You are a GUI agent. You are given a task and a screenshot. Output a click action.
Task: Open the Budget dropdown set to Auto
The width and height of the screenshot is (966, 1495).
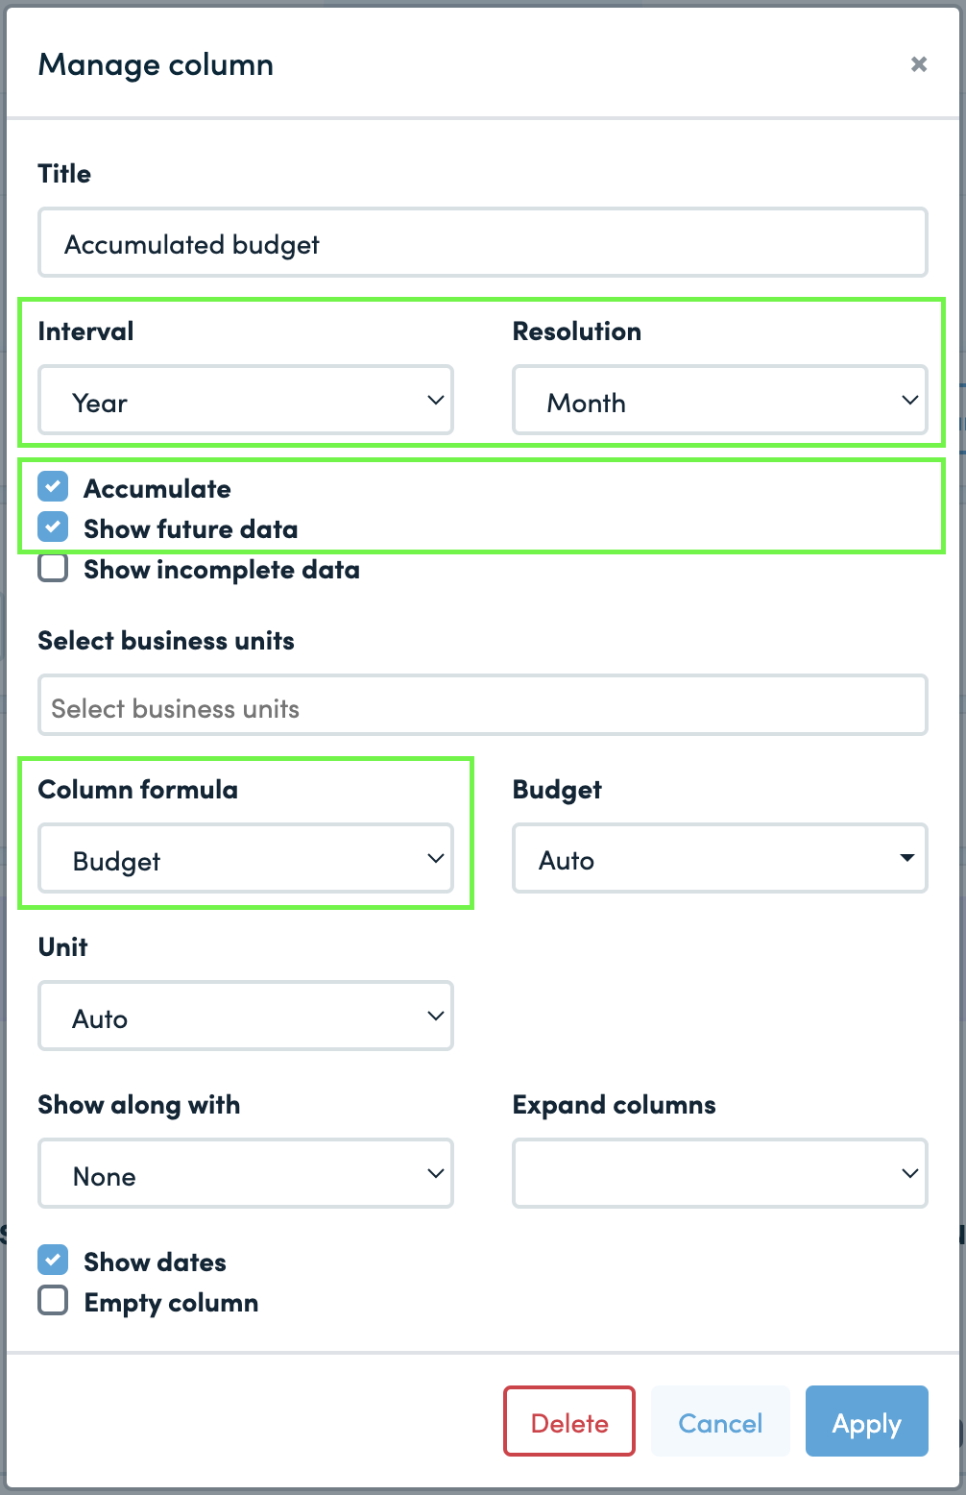click(x=720, y=858)
